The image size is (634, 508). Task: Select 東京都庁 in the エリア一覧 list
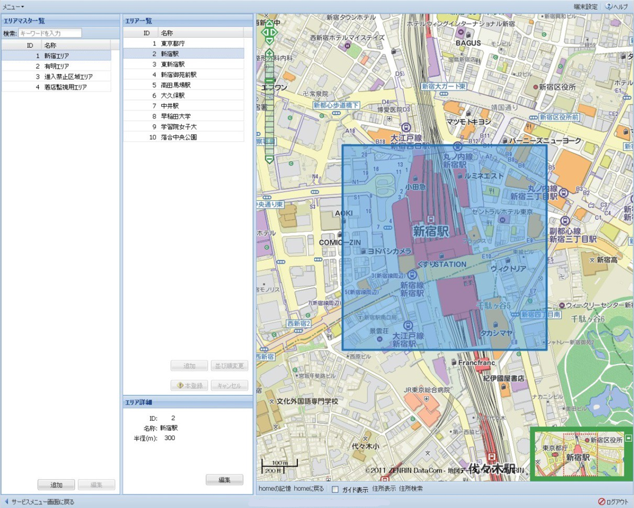click(184, 43)
